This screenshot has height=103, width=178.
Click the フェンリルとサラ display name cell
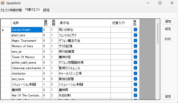[84, 35]
